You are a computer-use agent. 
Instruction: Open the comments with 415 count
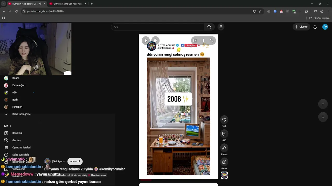coord(224,134)
